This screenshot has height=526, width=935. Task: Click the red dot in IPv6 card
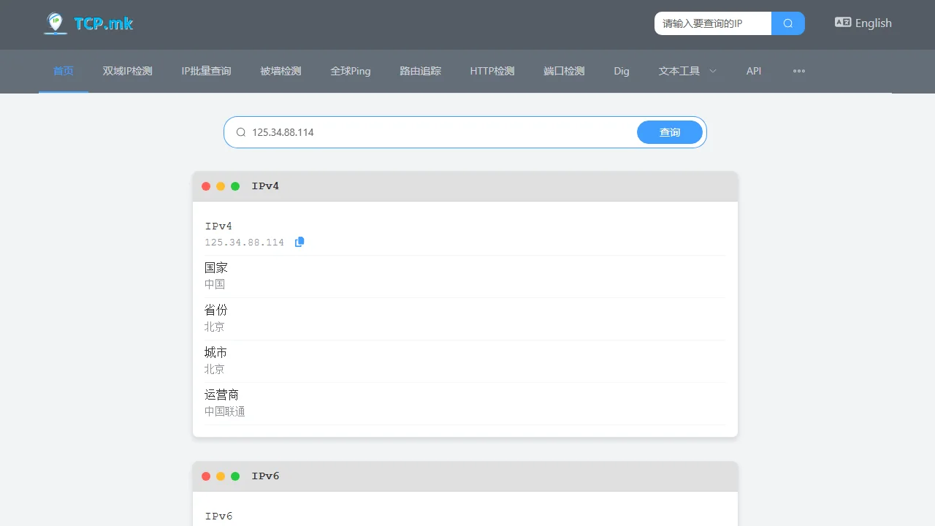[x=206, y=476]
